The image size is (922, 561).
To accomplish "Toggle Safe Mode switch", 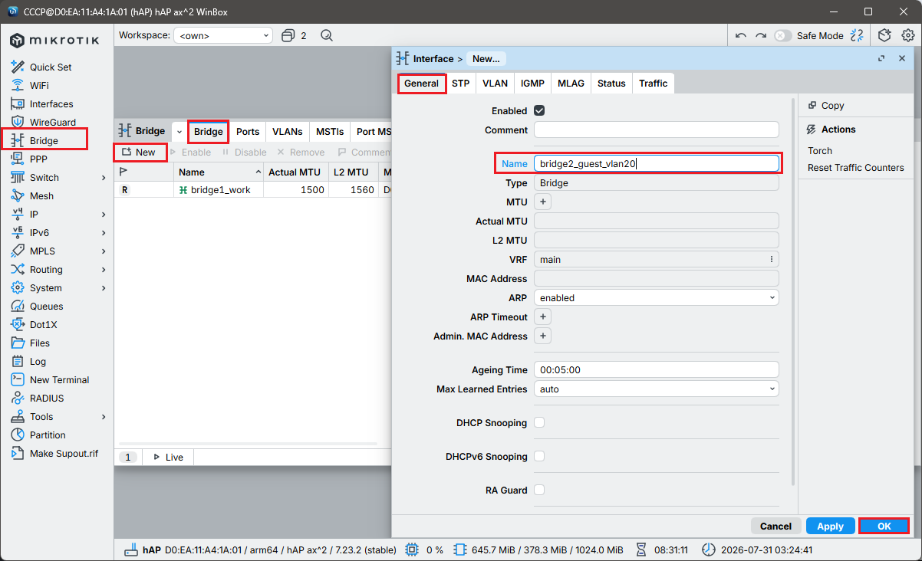I will 782,35.
